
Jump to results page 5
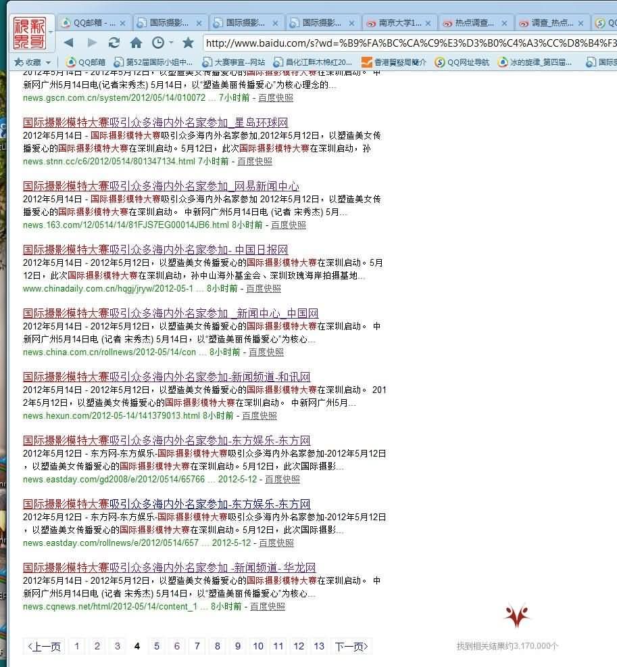[157, 647]
